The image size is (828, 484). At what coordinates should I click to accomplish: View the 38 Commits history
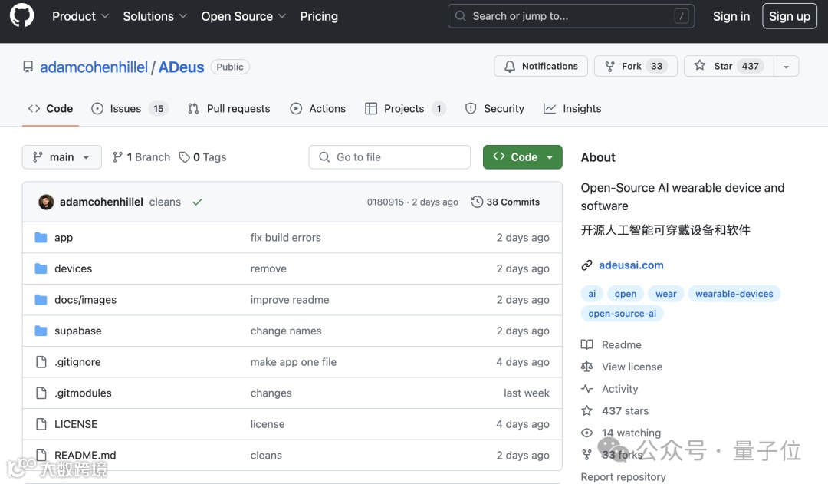tap(505, 202)
